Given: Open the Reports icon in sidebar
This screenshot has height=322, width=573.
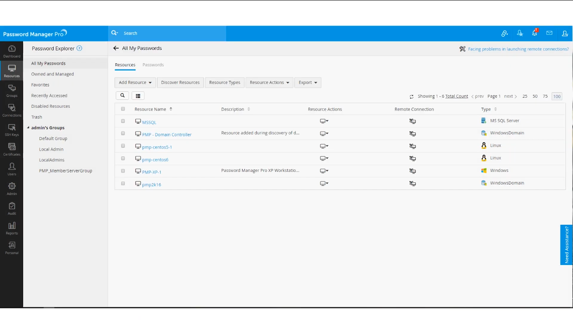Looking at the screenshot, I should click(12, 228).
